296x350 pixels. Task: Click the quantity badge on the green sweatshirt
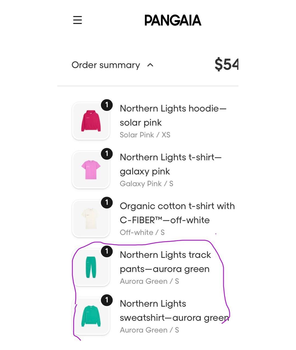[x=107, y=300]
